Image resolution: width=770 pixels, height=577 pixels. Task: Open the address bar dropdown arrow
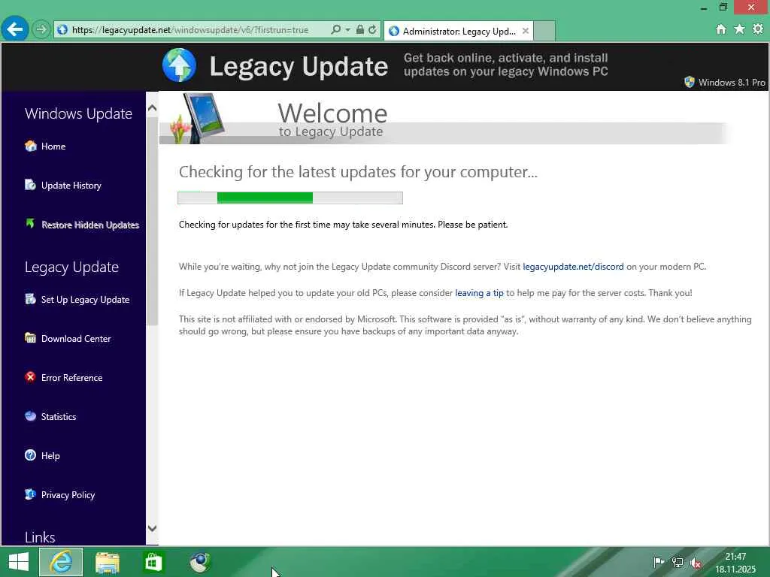pos(347,30)
